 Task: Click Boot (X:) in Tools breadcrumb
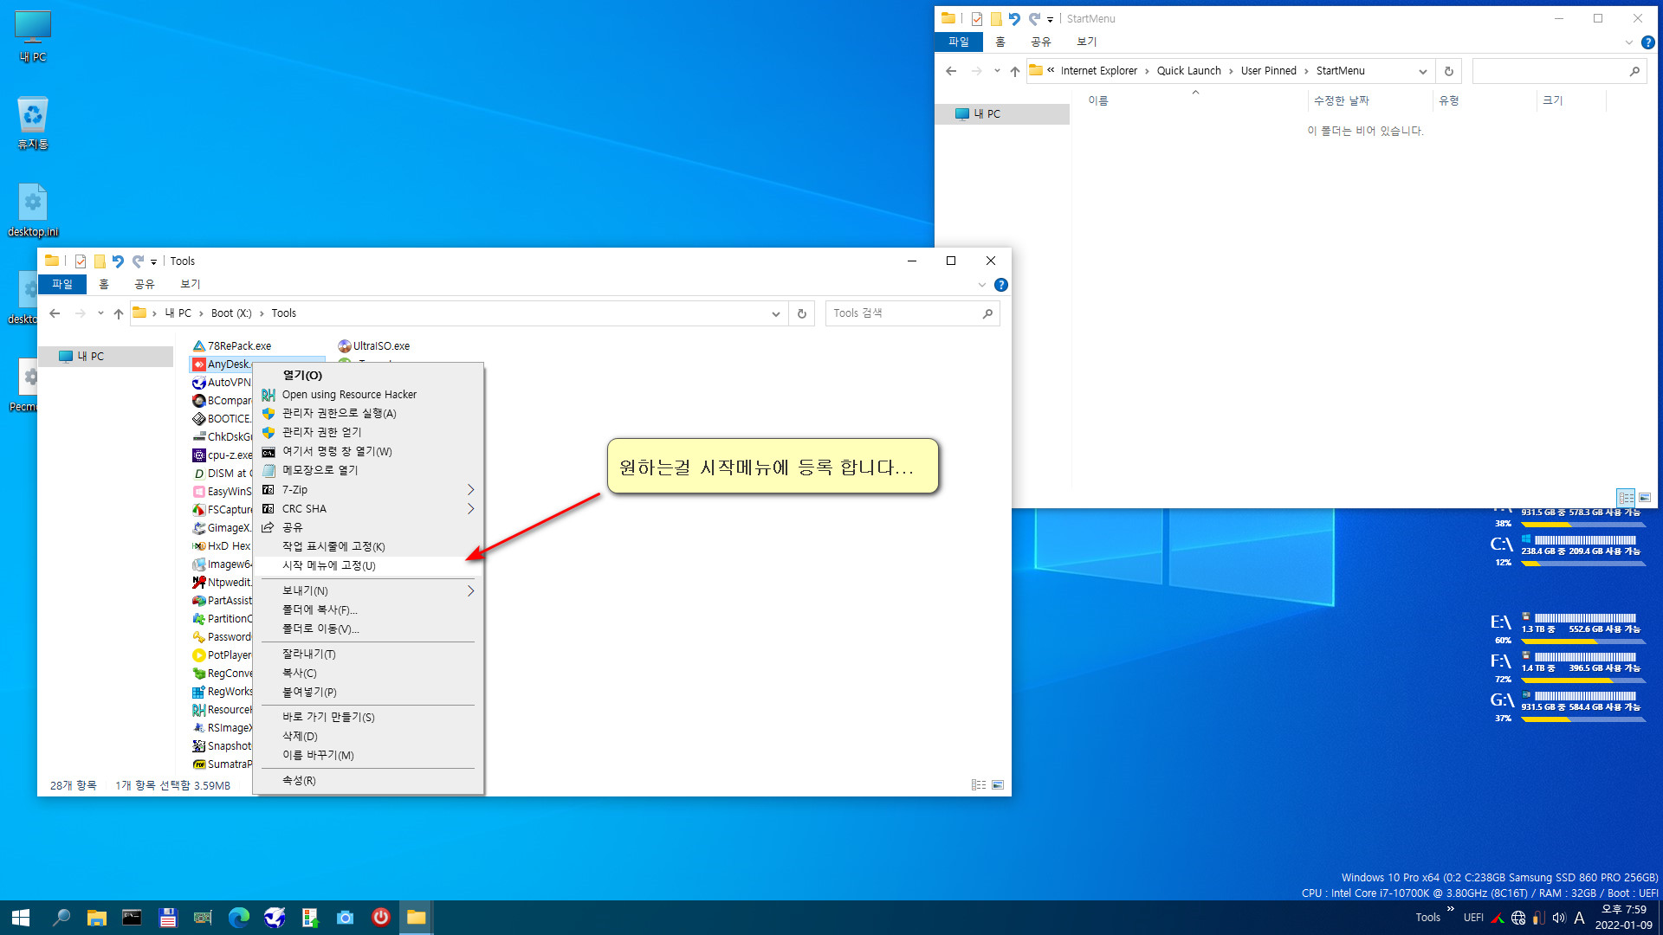[231, 313]
